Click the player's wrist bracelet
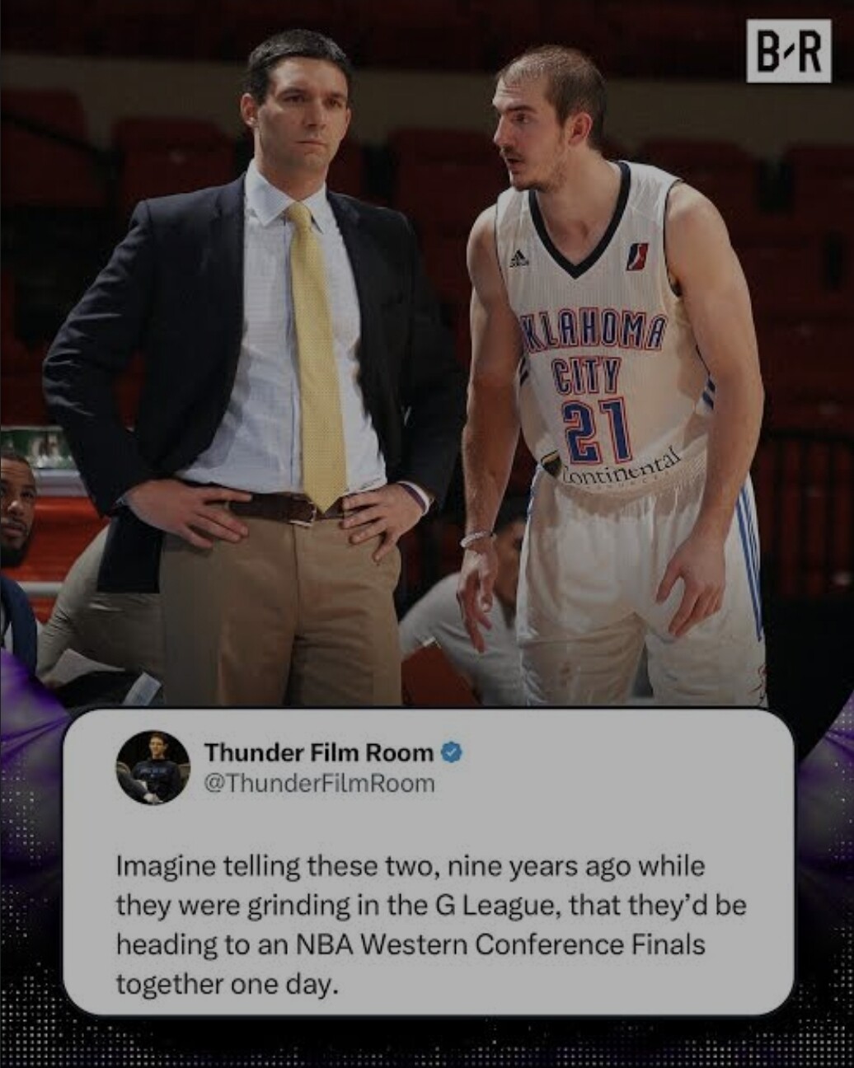854x1068 pixels. (476, 539)
